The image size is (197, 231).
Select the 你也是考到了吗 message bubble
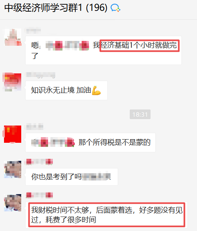coord(72,176)
